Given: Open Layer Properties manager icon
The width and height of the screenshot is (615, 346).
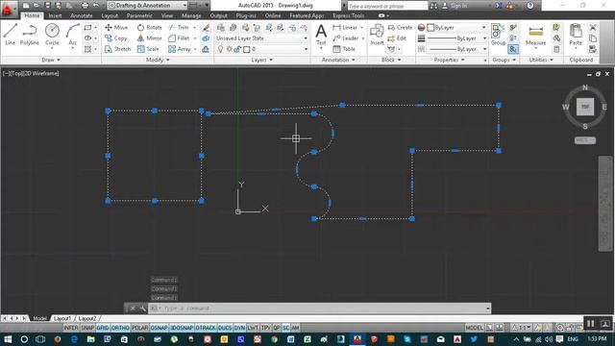Looking at the screenshot, I should 221,28.
